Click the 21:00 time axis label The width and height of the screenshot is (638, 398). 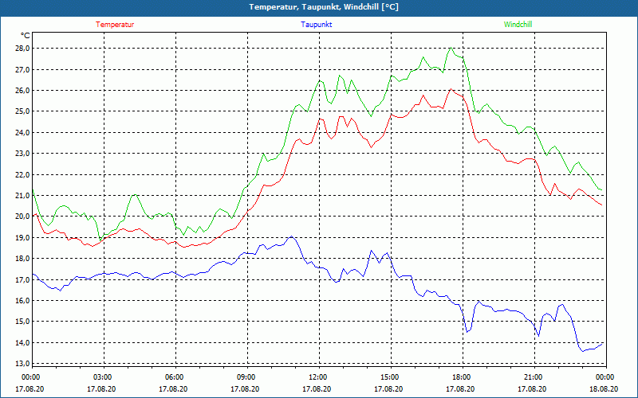pos(534,377)
